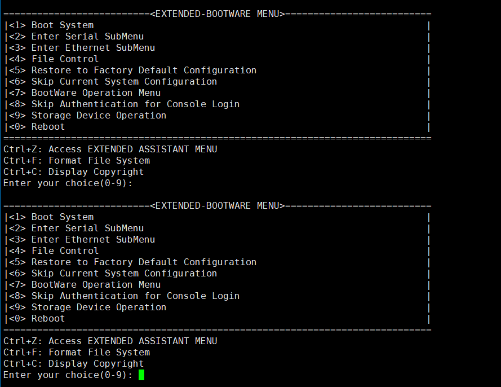Click the first menu's Boot System line
The height and width of the screenshot is (387, 501).
pos(62,25)
